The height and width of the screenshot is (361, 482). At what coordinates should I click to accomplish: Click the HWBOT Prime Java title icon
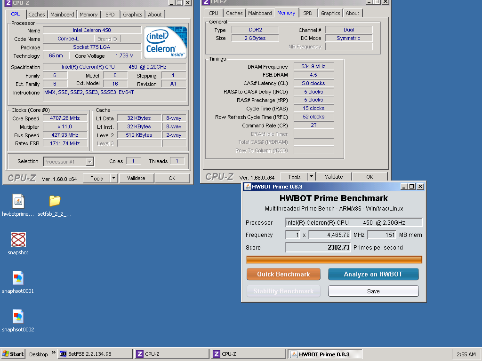point(247,187)
